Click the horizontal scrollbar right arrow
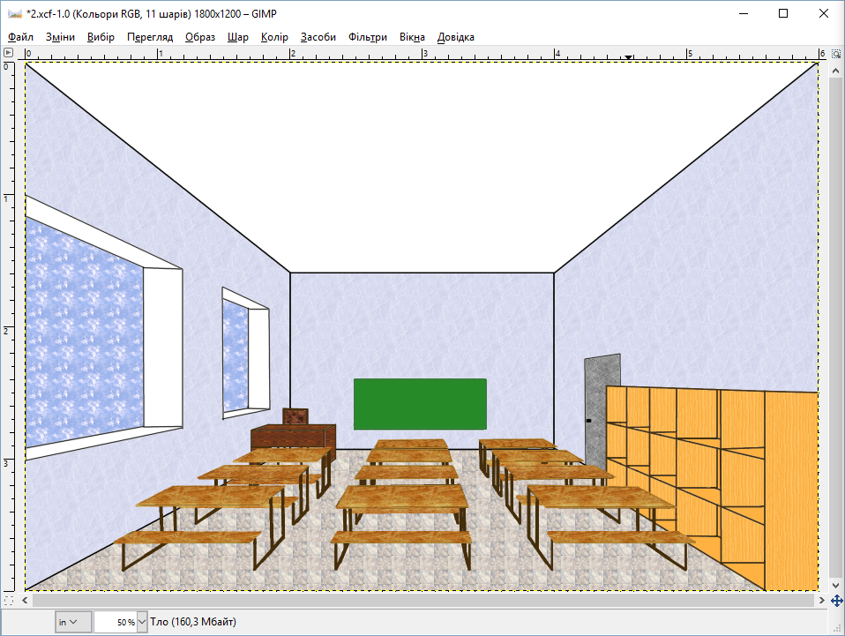Viewport: 845px width, 636px height. coord(822,600)
